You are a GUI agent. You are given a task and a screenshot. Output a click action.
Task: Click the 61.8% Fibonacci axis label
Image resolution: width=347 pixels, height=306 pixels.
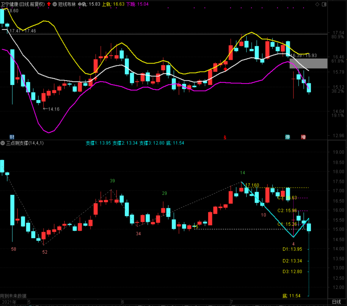(338, 61)
